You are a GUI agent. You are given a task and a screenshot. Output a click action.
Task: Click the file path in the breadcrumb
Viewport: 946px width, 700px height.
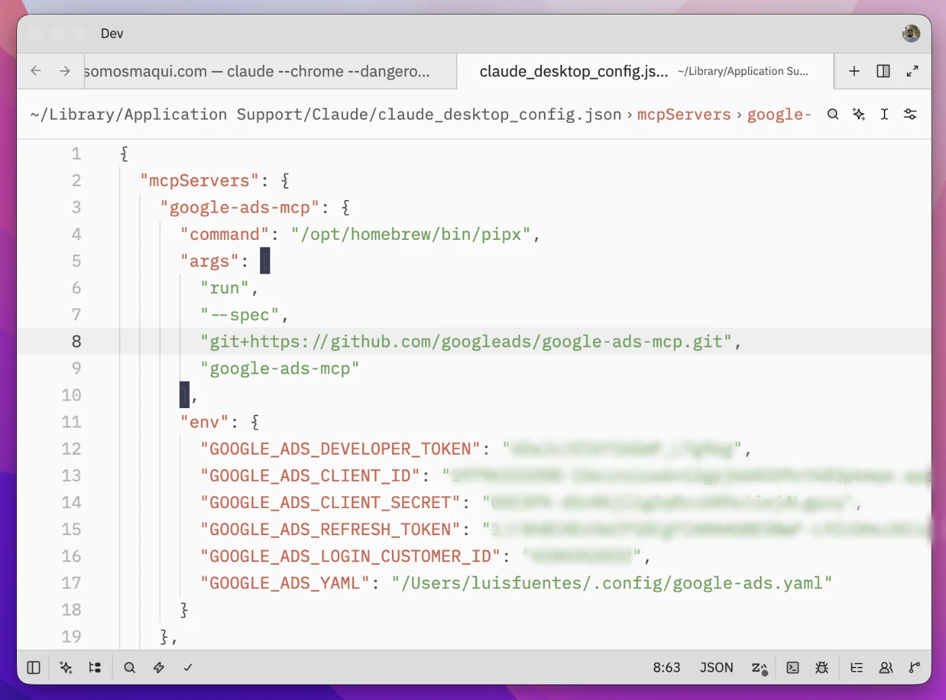[326, 114]
